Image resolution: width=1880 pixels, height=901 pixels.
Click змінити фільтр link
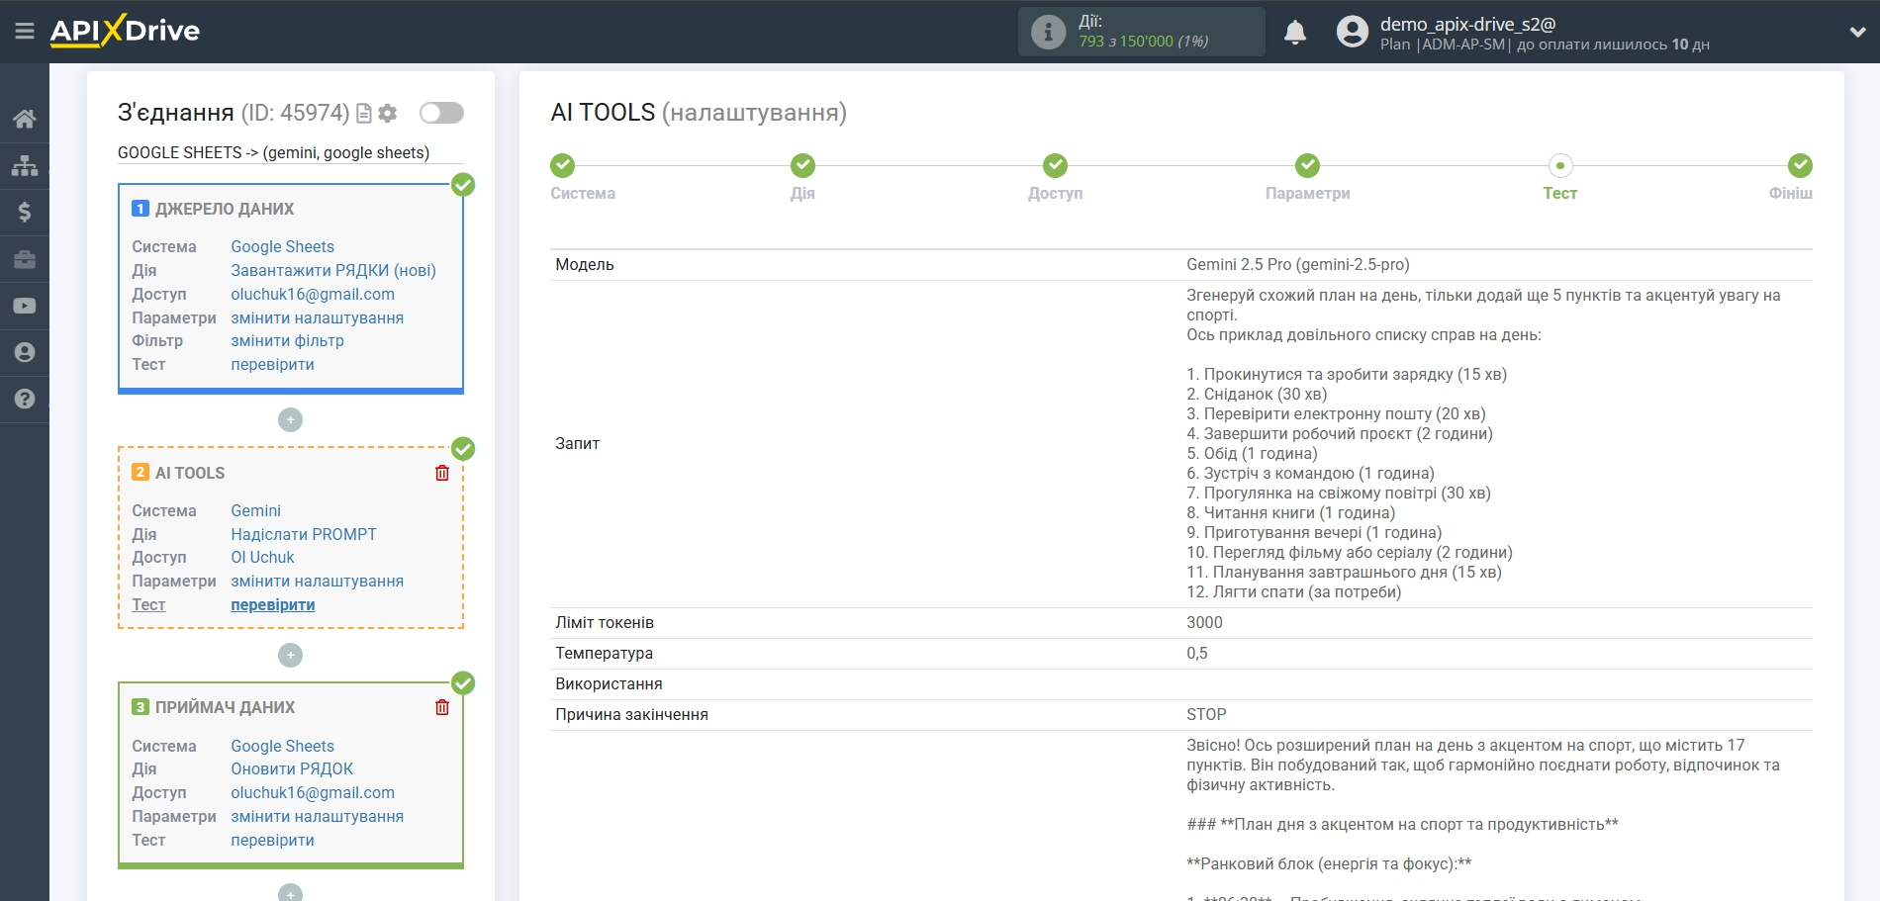click(287, 340)
